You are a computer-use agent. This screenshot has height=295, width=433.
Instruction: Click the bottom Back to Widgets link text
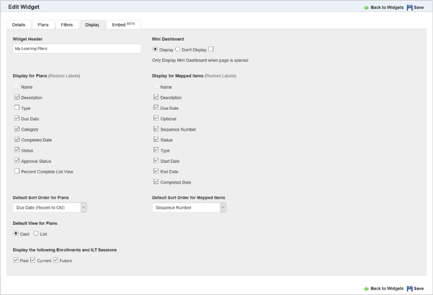387,289
